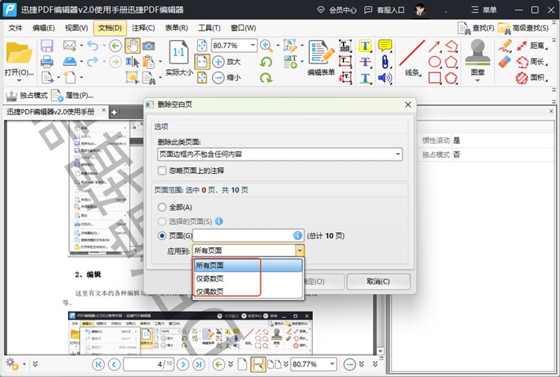Screen dimensions: 560x377
Task: Open the file folder icon 打开(O)
Action: pyautogui.click(x=19, y=52)
